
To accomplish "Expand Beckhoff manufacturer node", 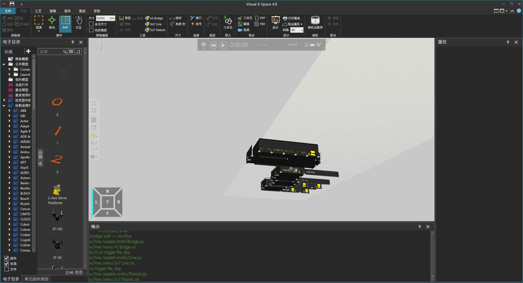I will click(10, 188).
